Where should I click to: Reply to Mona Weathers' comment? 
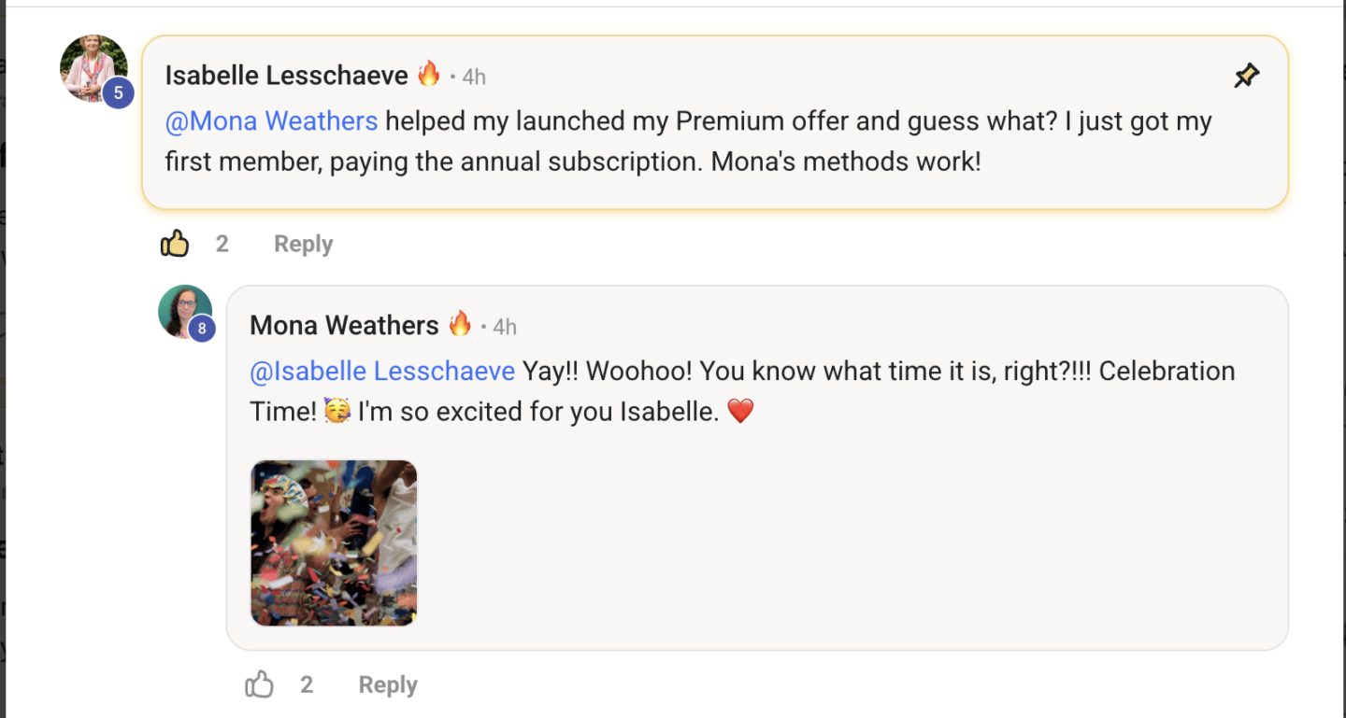click(388, 685)
